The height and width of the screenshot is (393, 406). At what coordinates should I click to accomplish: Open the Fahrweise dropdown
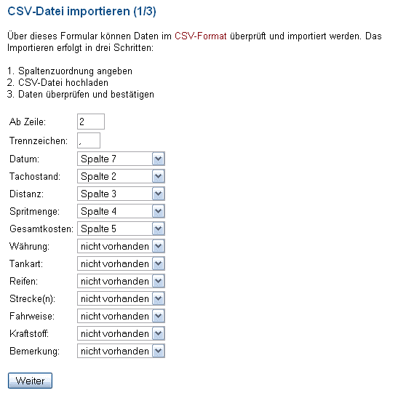pos(121,317)
